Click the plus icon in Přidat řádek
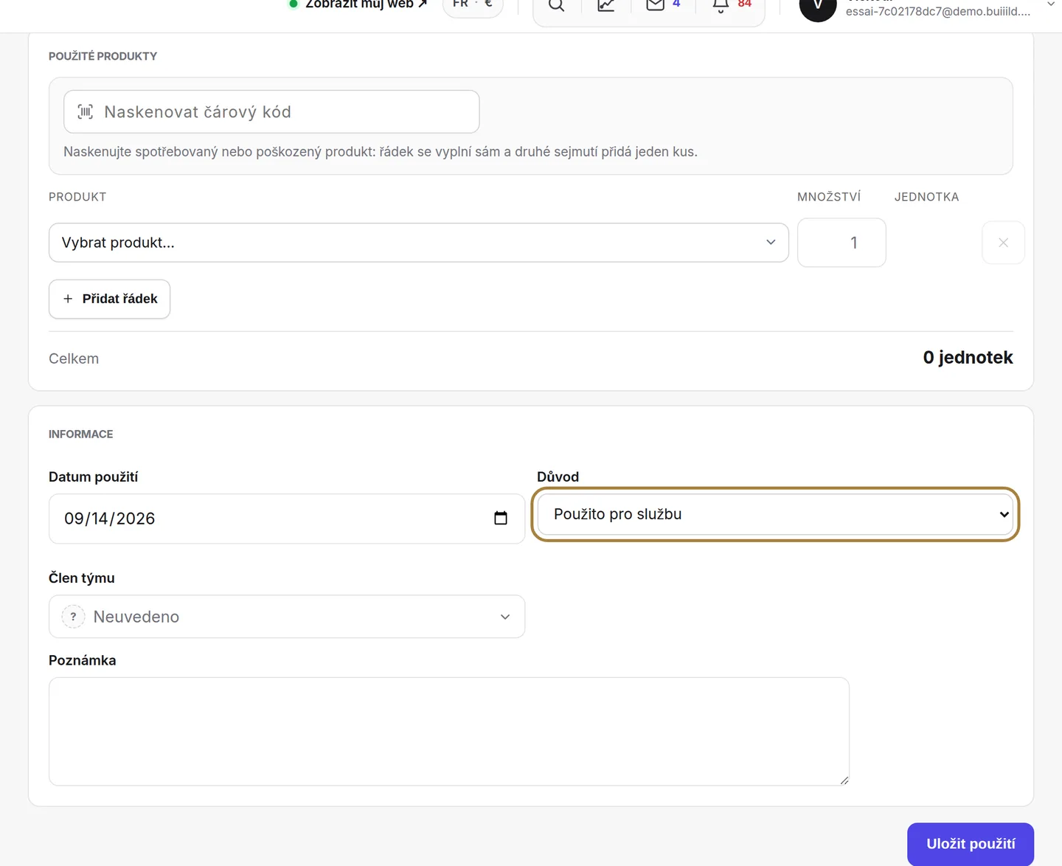Screen dimensions: 1062x866 (68, 299)
